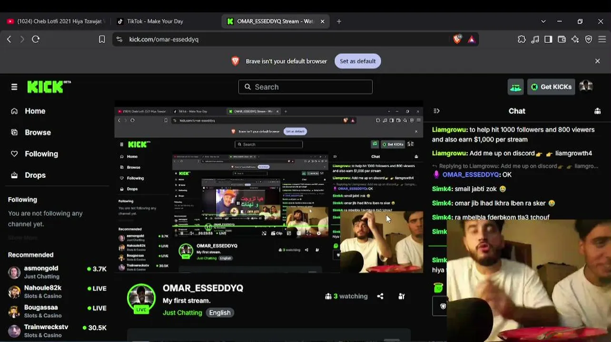This screenshot has height=342, width=611.
Task: View site information icon beside the URL
Action: 119,39
